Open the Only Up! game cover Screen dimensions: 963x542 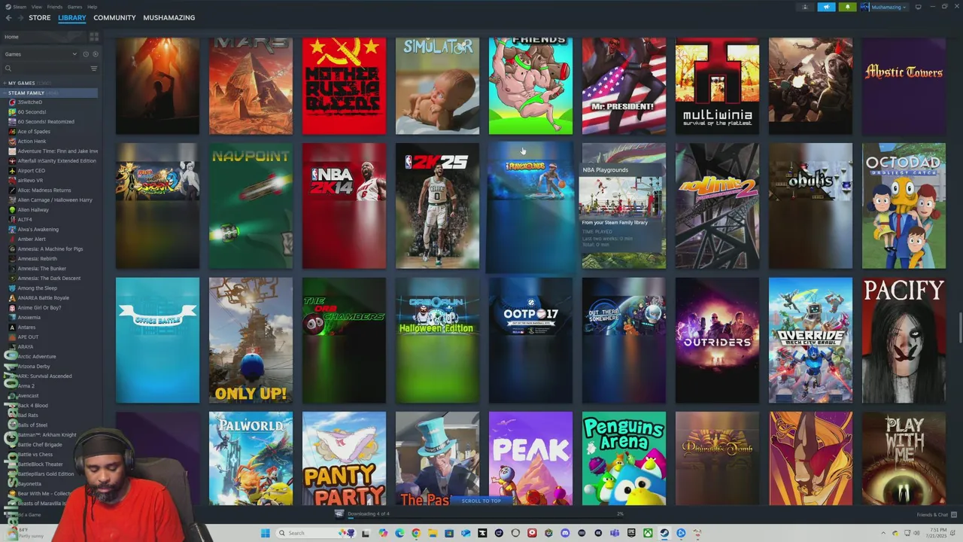(x=251, y=340)
